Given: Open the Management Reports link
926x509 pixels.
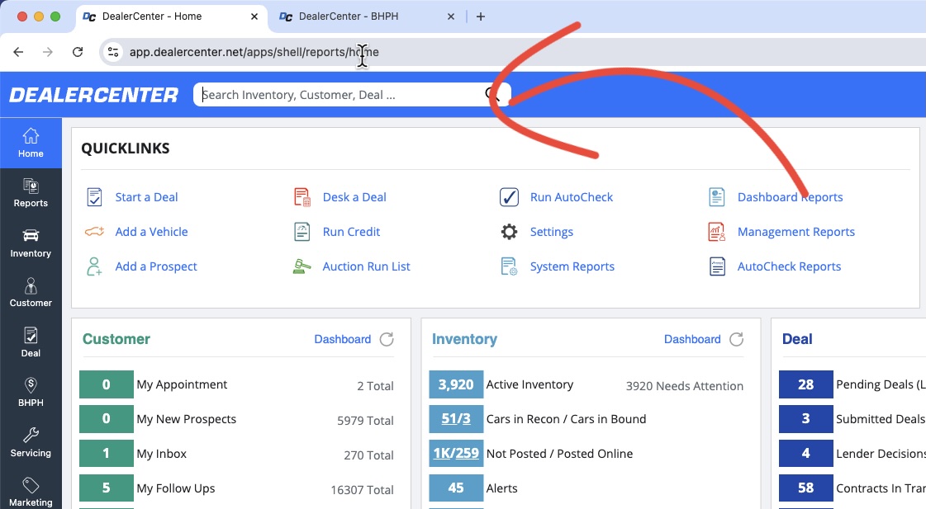Looking at the screenshot, I should tap(796, 232).
